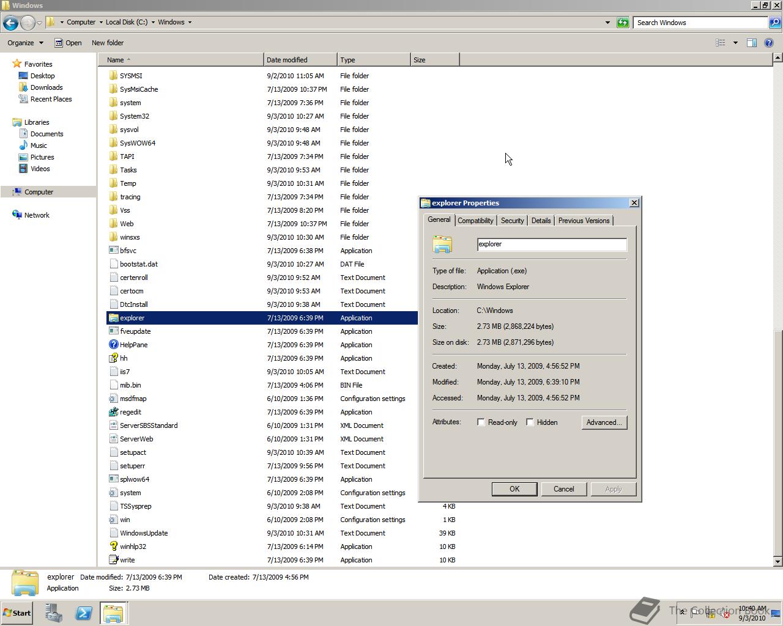
Task: Select the HelpPane application icon
Action: click(x=113, y=345)
